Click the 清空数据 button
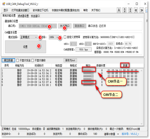150x139 pixels. (8, 60)
